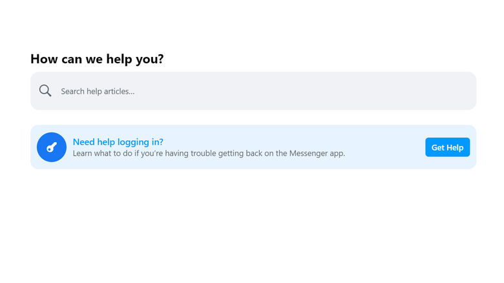The width and height of the screenshot is (504, 283).
Task: Click the white key symbol inside circle
Action: (x=52, y=147)
